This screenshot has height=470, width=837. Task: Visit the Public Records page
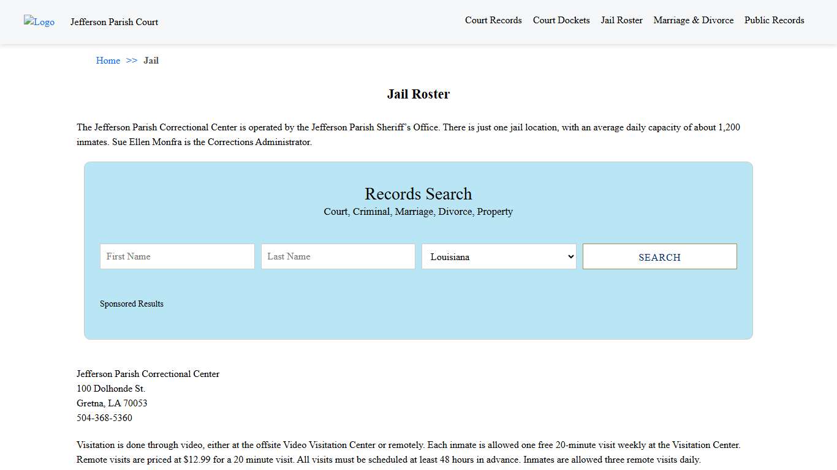tap(774, 20)
